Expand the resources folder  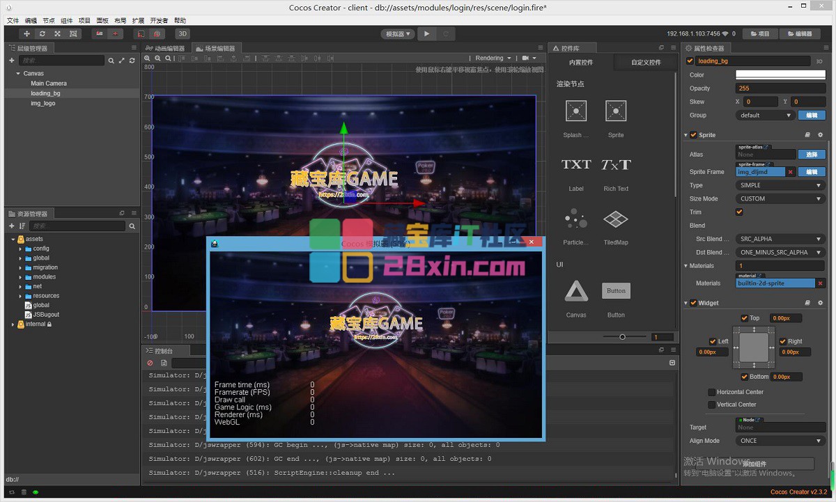(20, 296)
